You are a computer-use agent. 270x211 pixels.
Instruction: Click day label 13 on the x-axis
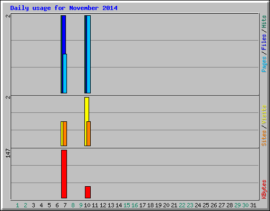tap(111, 205)
